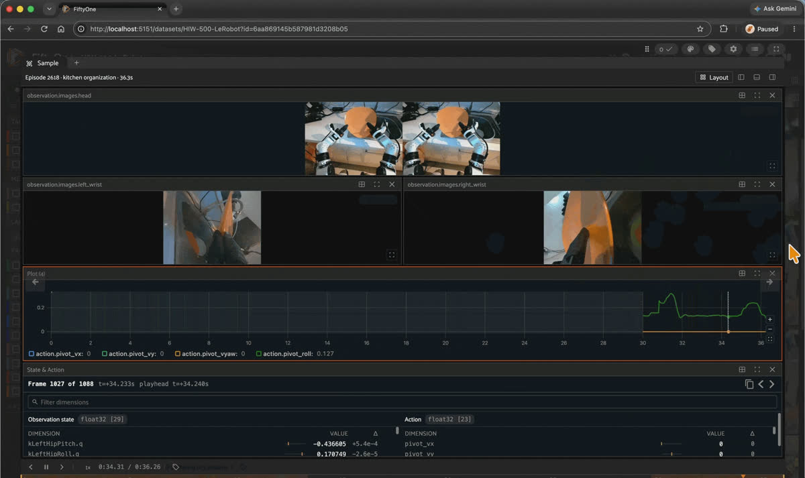Toggle the action.pivot_vy series checkbox

(x=105, y=353)
